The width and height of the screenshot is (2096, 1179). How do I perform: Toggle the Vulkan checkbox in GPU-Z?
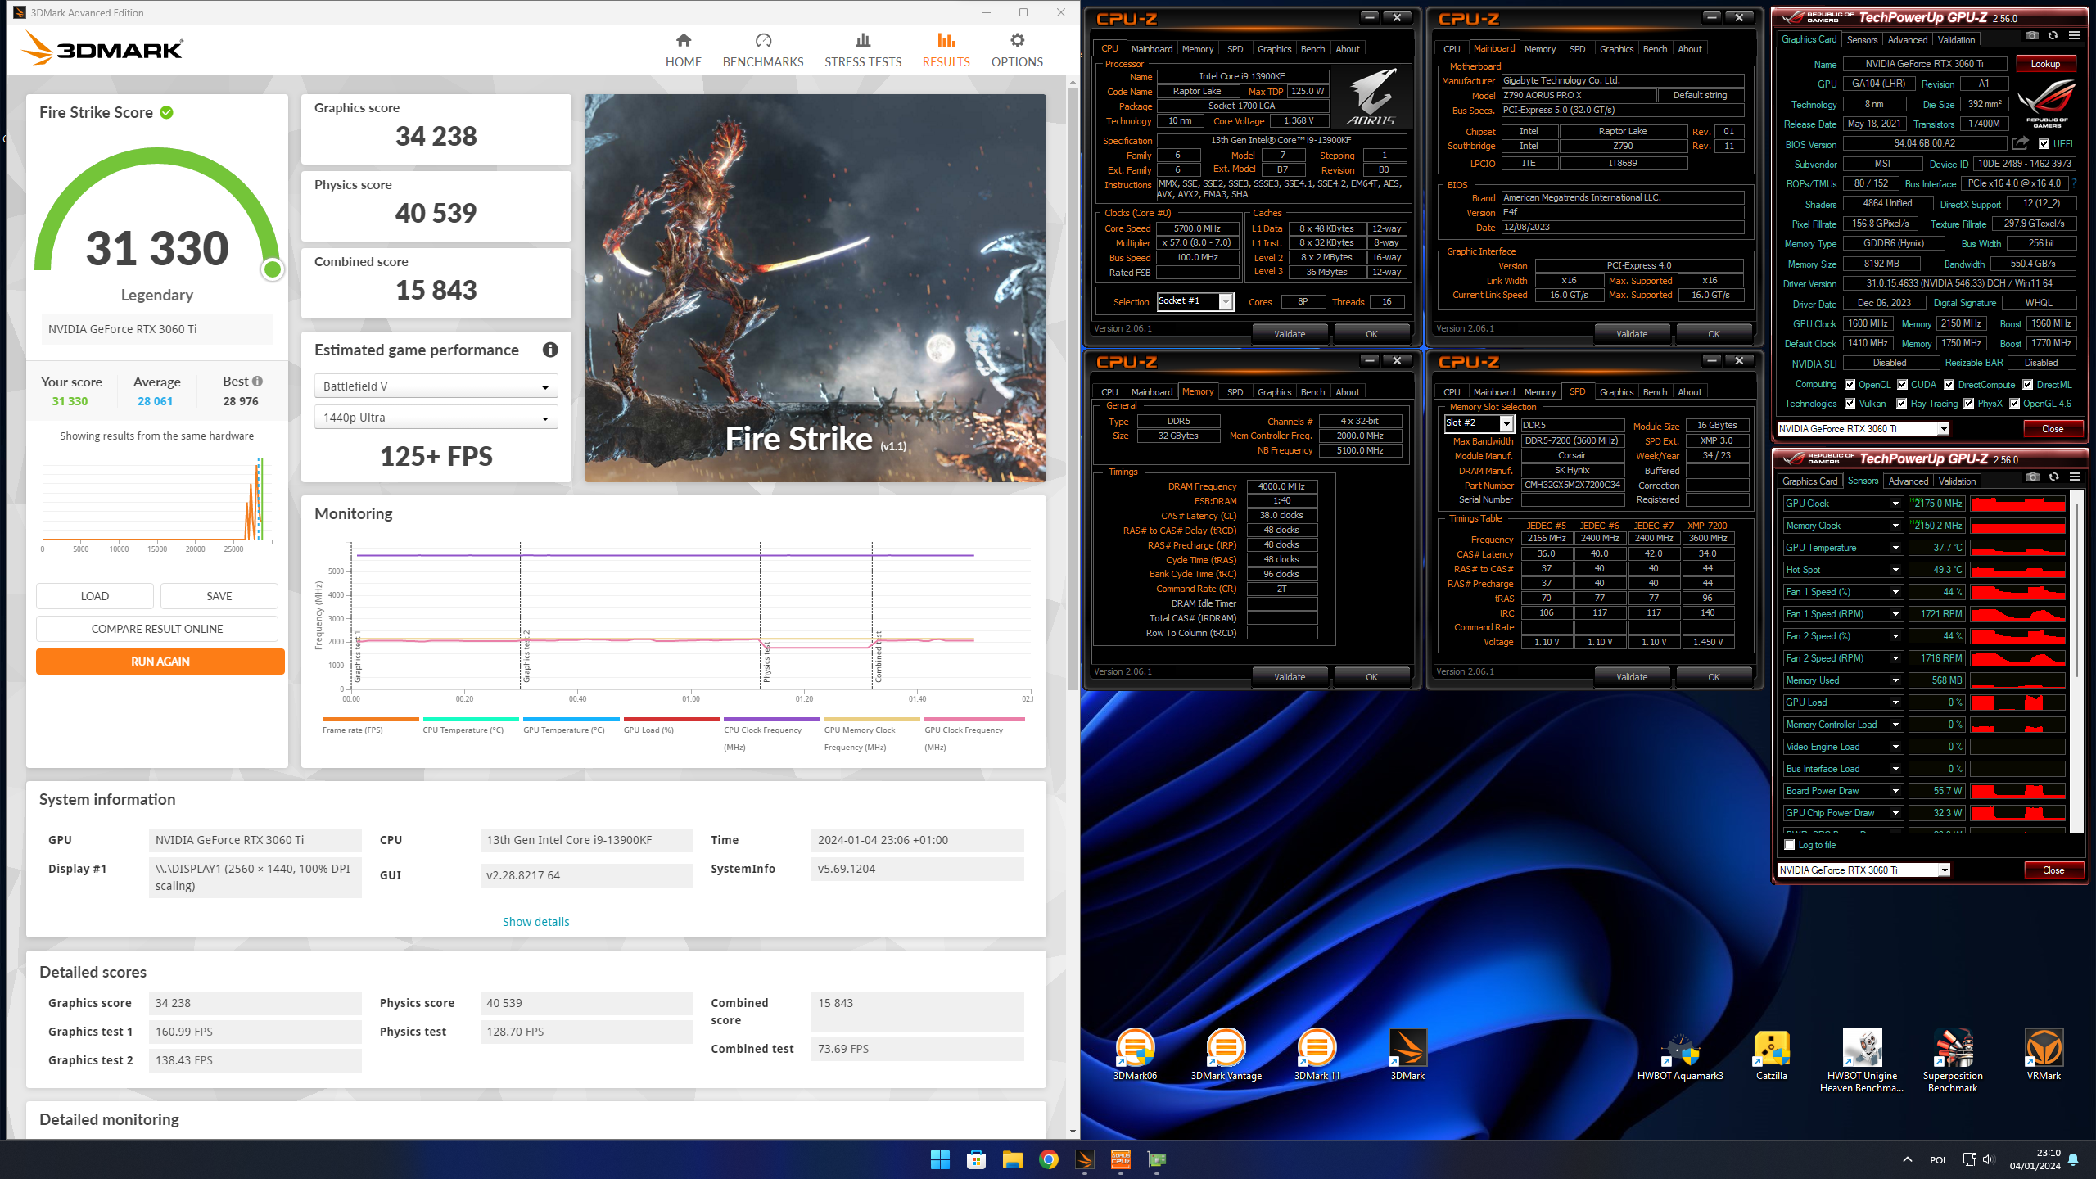[1850, 404]
